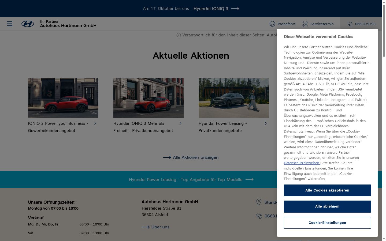Open Hyundai Power Leasing Privatkundenangebote text
This screenshot has width=386, height=241.
pyautogui.click(x=223, y=127)
